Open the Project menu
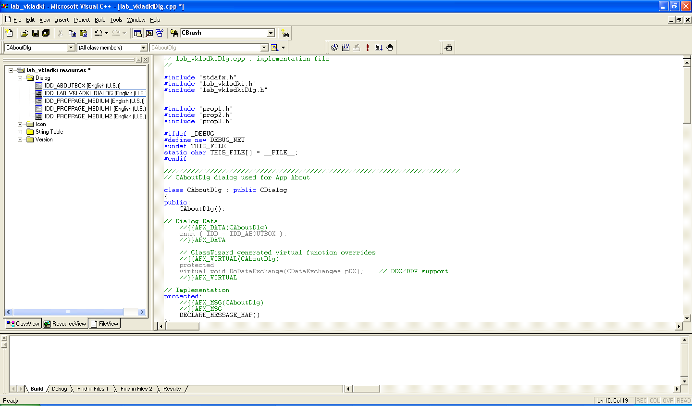This screenshot has height=406, width=692. 82,20
